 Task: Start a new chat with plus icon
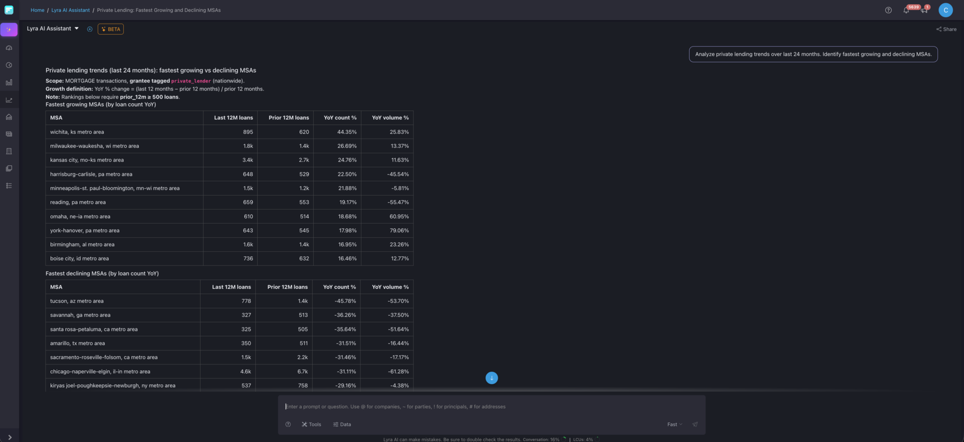coord(89,29)
